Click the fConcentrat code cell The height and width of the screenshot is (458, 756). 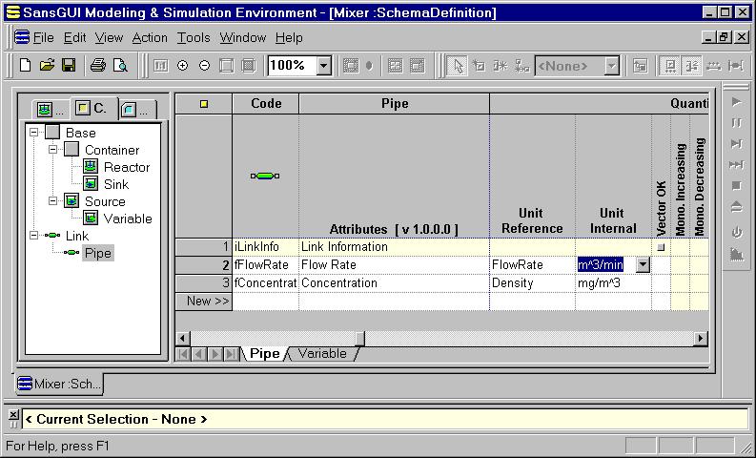click(x=265, y=283)
